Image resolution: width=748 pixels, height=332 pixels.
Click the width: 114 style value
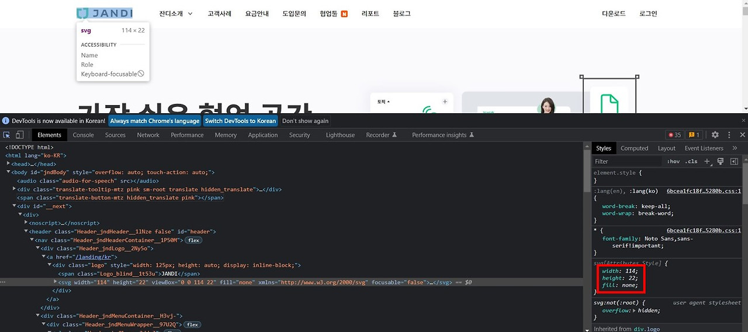point(629,271)
